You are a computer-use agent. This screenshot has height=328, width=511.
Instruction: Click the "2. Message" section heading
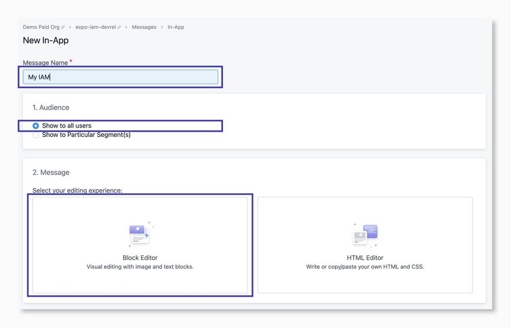pos(51,173)
